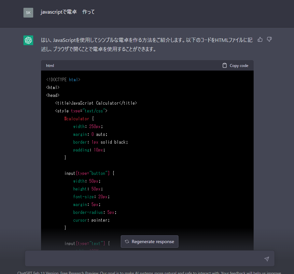Click the clipboard icon in code header
294x274 pixels.
[225, 66]
